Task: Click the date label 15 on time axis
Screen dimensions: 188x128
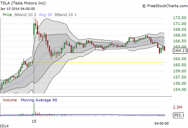Action: pyautogui.click(x=34, y=121)
